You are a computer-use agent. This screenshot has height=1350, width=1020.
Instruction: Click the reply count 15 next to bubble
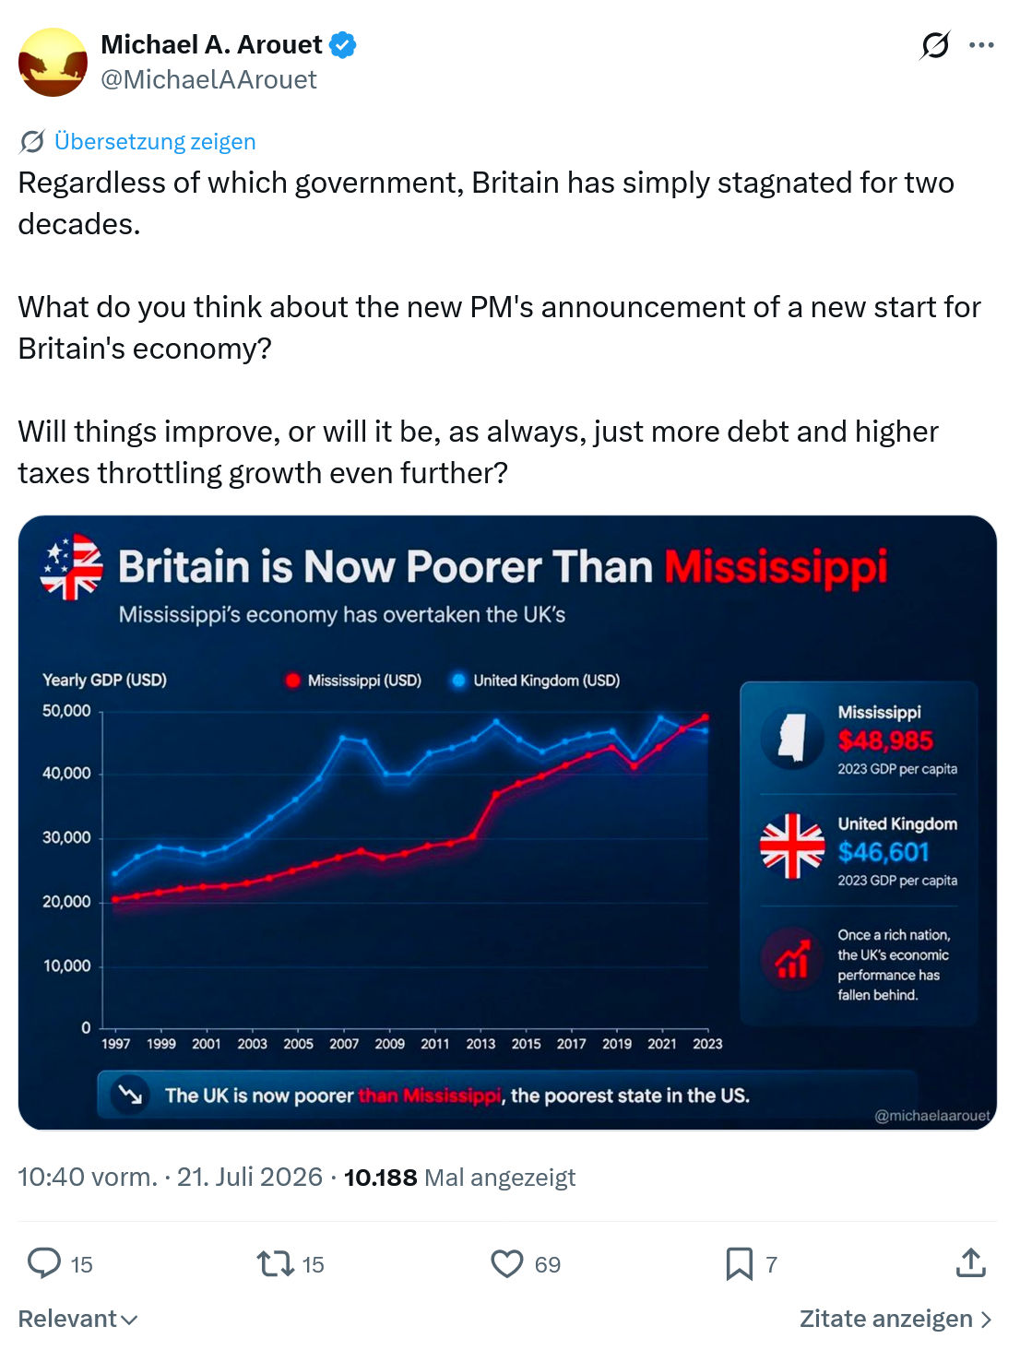(x=82, y=1264)
